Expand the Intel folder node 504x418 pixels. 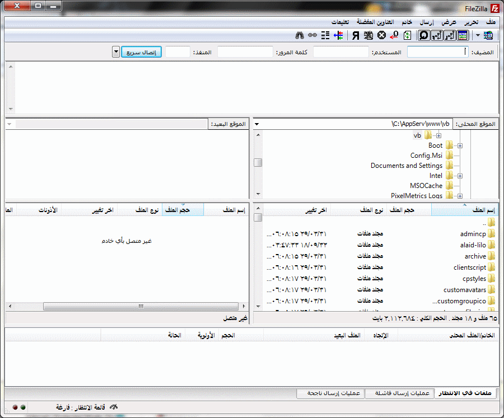460,176
